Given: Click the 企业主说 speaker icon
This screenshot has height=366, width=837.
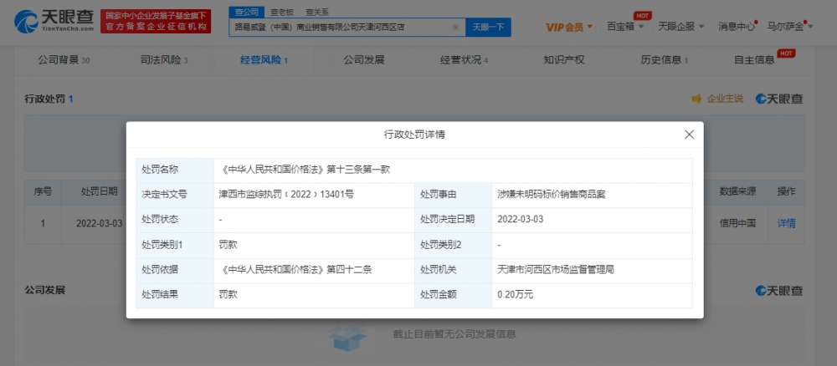Looking at the screenshot, I should click(696, 99).
